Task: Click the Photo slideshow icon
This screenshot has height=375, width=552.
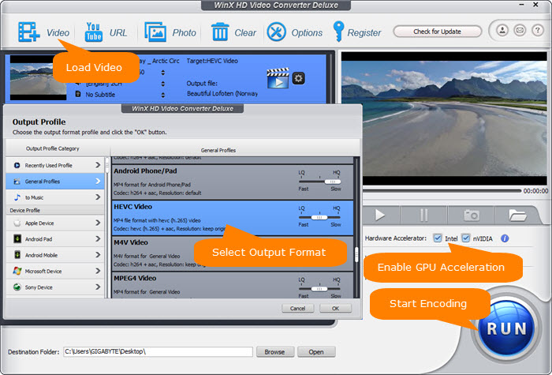Action: click(155, 32)
